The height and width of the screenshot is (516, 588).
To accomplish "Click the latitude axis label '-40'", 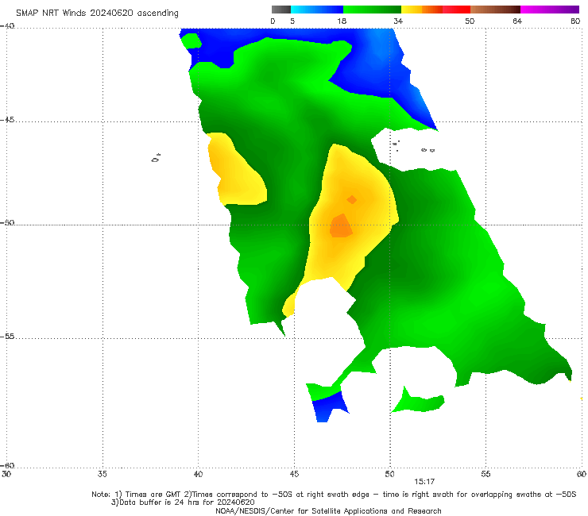I will 7,26.
